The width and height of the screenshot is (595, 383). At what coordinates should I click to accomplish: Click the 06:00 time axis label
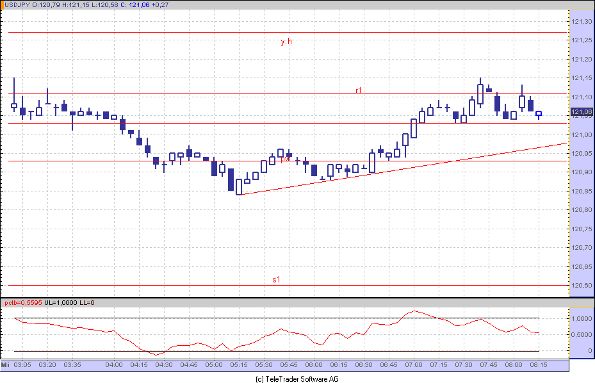(x=314, y=365)
